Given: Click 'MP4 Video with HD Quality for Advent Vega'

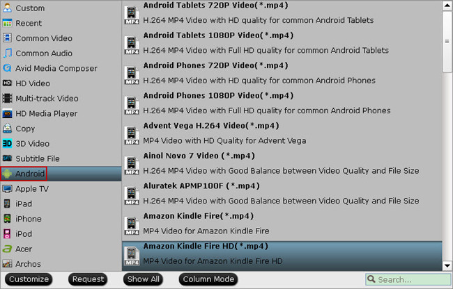Looking at the screenshot, I should coord(224,141).
